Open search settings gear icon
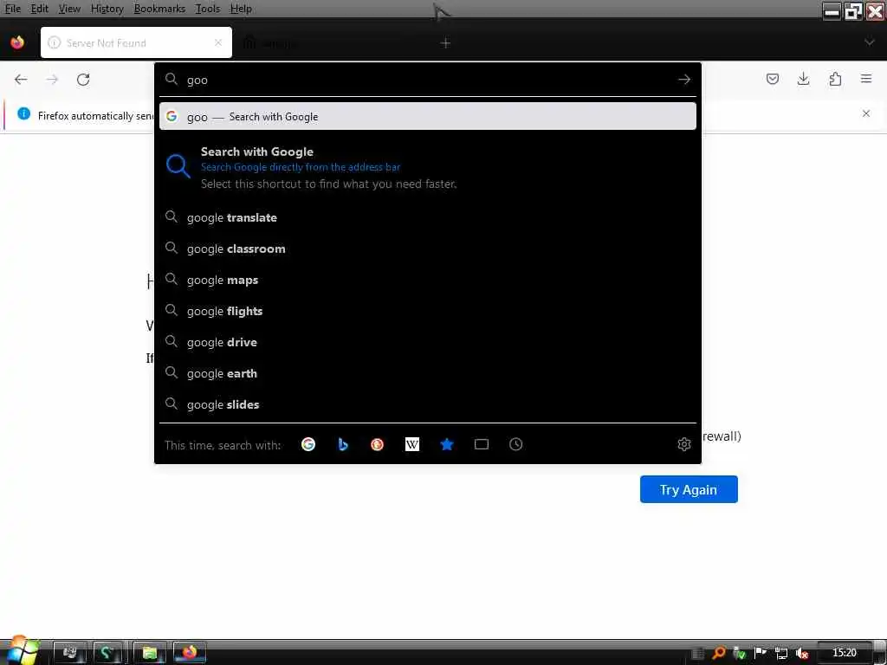Viewport: 887px width, 665px height. click(684, 444)
